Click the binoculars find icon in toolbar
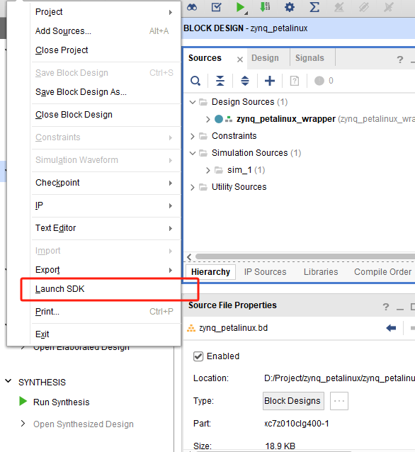The height and width of the screenshot is (452, 415). (192, 7)
